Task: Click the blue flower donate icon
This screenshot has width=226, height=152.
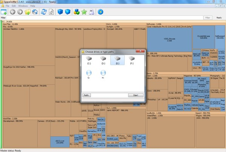Action: tap(101, 12)
